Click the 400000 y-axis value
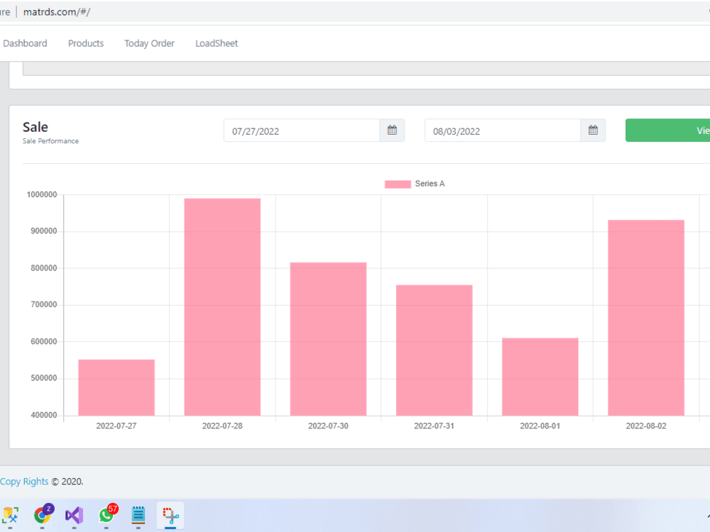This screenshot has height=532, width=710. pos(44,415)
